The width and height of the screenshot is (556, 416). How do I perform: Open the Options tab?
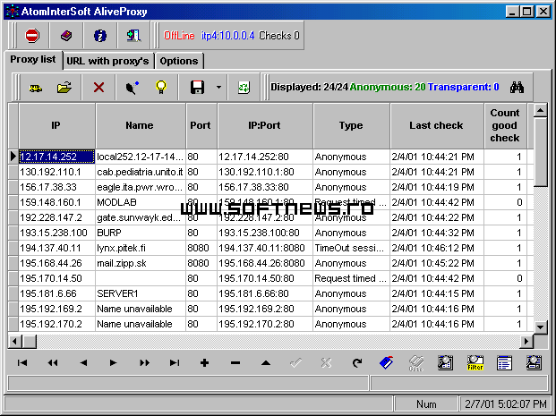click(179, 61)
